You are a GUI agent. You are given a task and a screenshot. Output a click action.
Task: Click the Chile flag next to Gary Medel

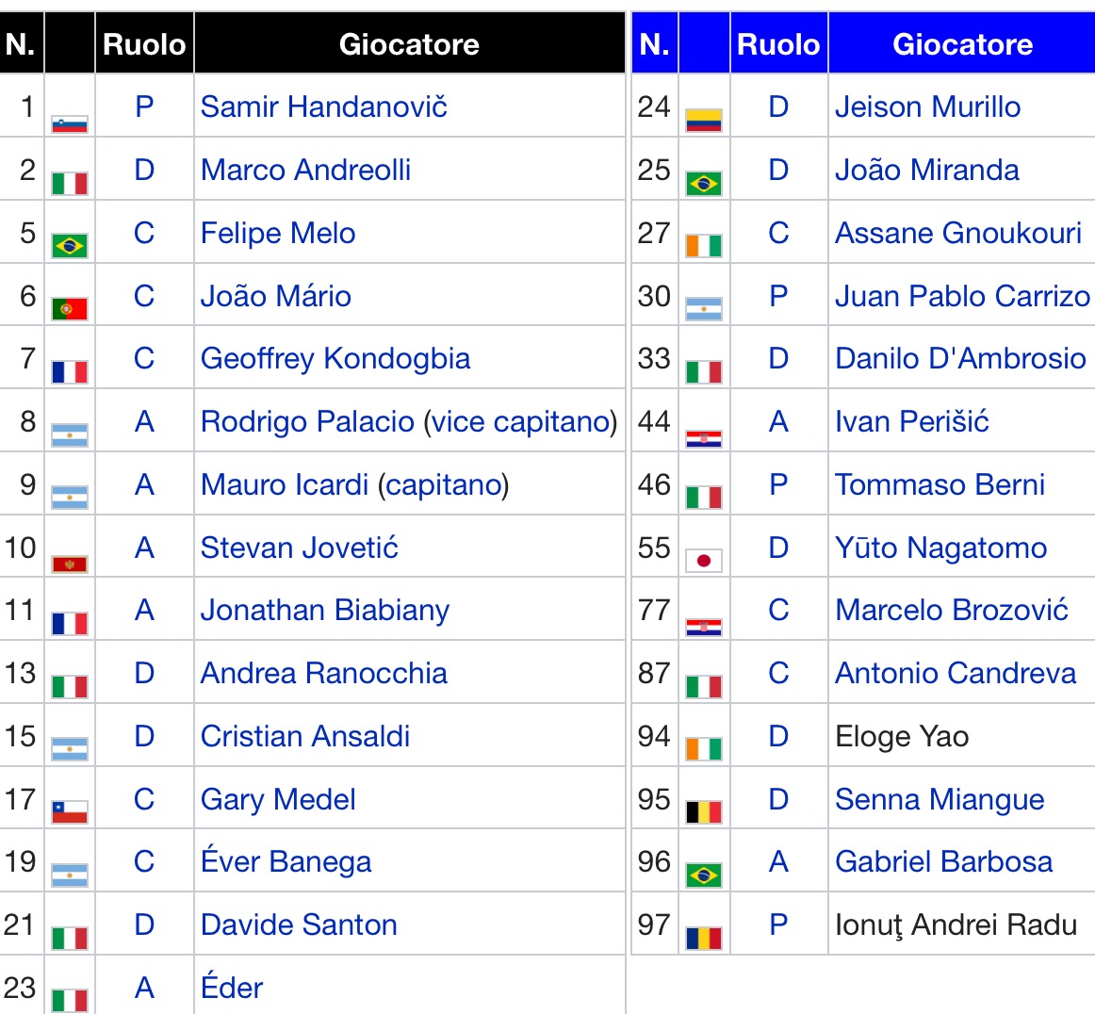70,811
